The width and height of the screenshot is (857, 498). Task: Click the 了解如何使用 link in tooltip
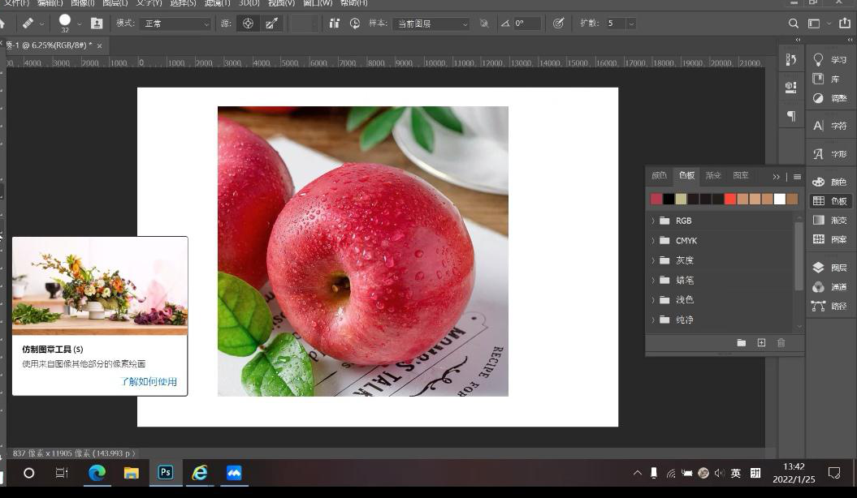click(x=149, y=381)
